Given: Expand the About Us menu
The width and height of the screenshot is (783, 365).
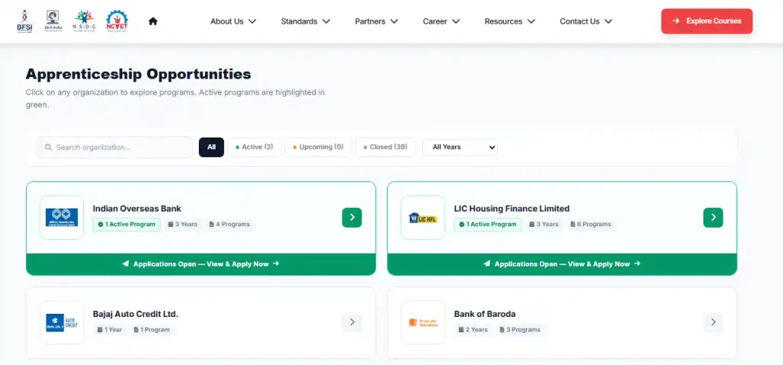Looking at the screenshot, I should point(233,21).
